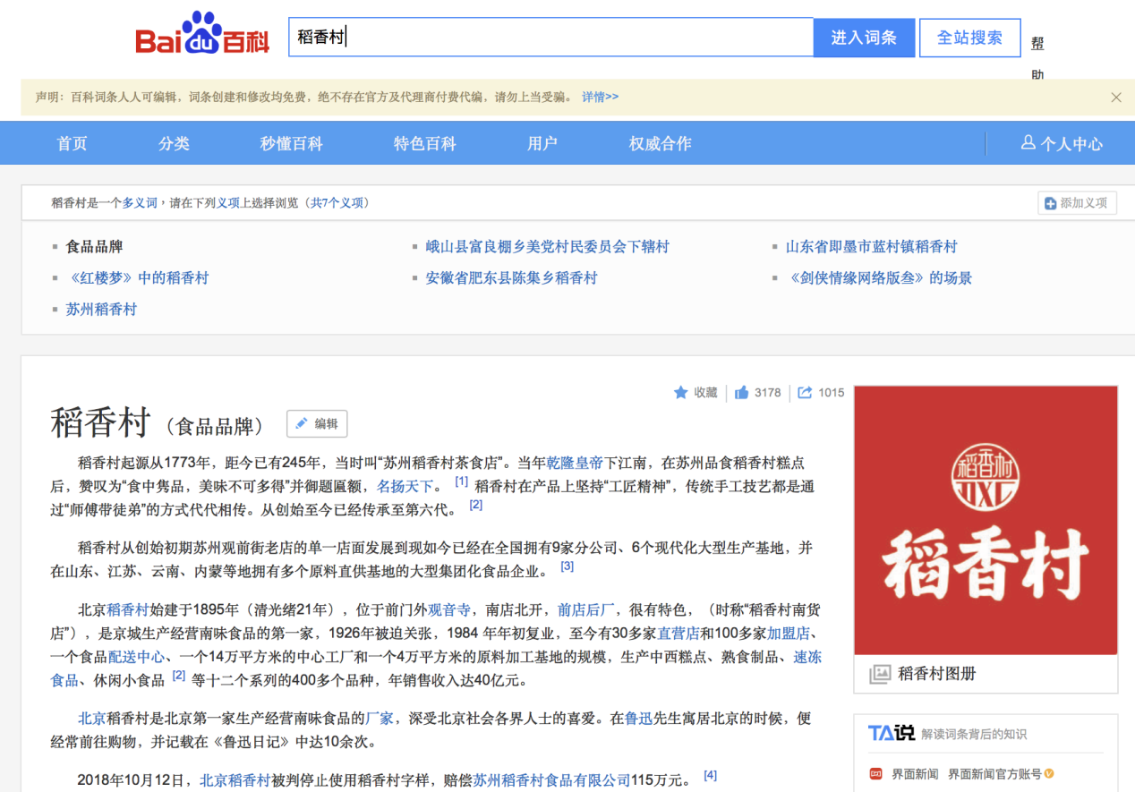Open the 苏州稻香村 meaning link
The image size is (1135, 792).
pos(101,310)
